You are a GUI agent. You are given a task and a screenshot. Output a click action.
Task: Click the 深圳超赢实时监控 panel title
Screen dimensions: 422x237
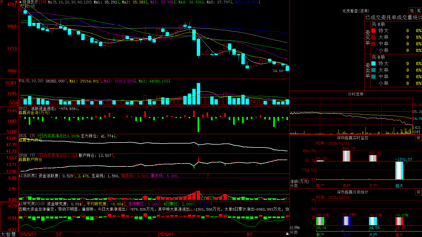(352, 138)
